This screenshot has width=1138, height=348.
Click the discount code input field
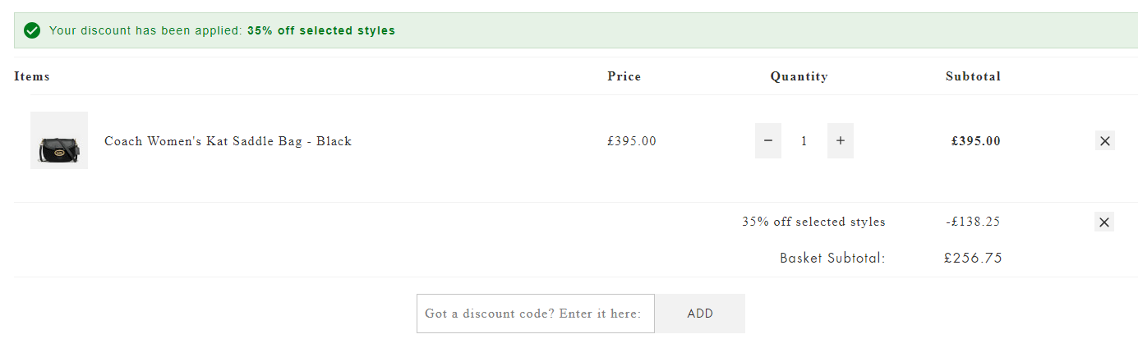click(x=535, y=314)
